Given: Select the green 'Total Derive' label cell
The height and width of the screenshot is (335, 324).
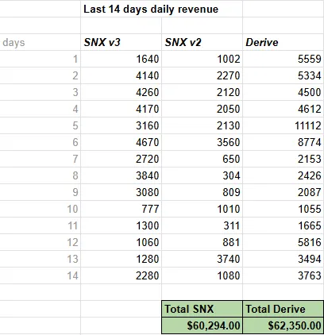Looking at the screenshot, I should coord(283,309).
